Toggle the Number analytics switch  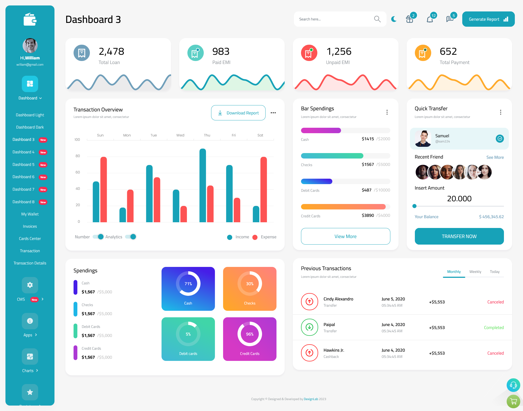[97, 236]
